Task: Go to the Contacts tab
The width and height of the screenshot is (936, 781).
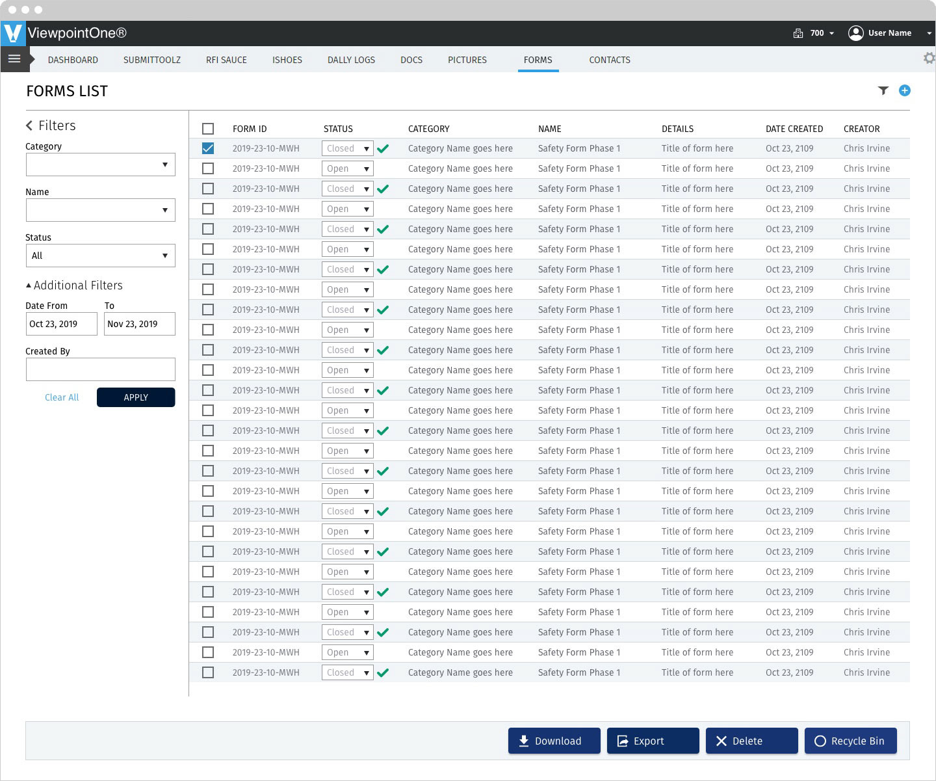Action: (610, 60)
